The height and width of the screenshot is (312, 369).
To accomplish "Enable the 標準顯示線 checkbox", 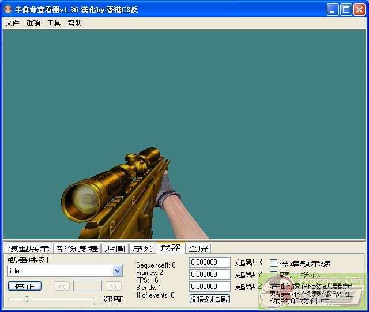I will pos(274,263).
